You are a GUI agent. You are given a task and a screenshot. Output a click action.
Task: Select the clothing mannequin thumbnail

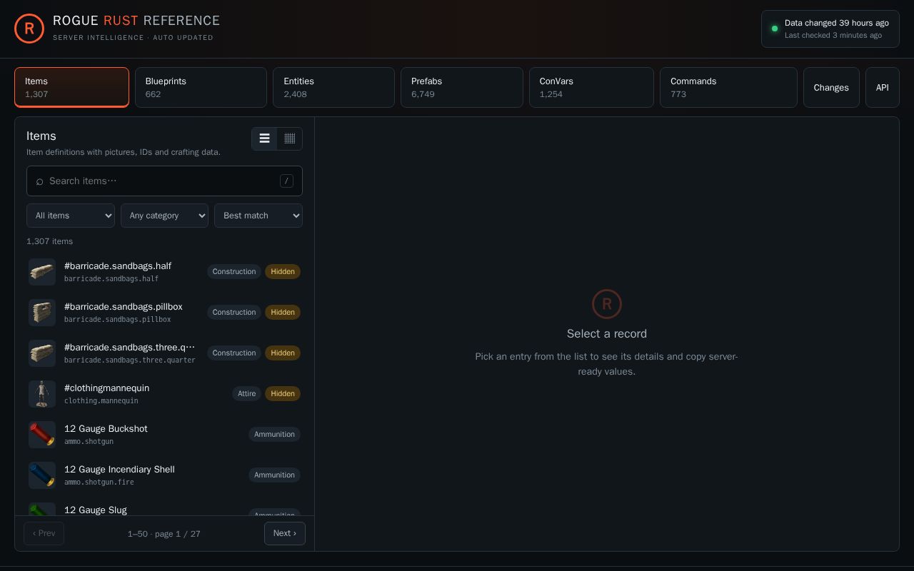pyautogui.click(x=42, y=394)
